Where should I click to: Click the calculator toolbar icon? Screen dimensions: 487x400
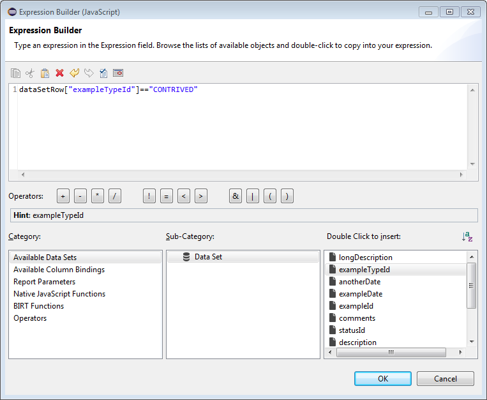[118, 73]
